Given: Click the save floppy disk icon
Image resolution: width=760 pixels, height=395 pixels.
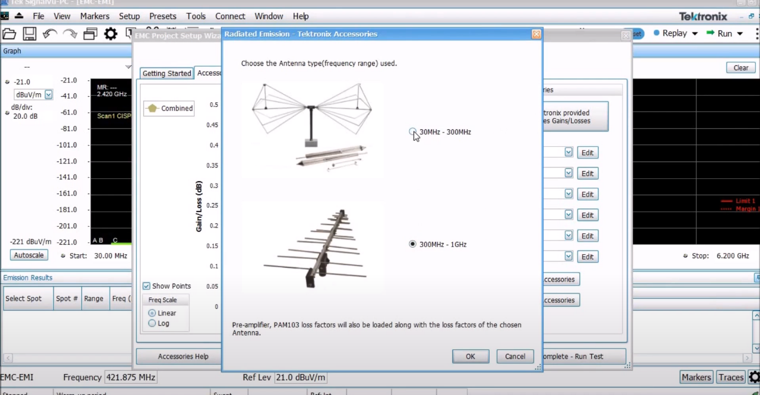Looking at the screenshot, I should (x=30, y=34).
